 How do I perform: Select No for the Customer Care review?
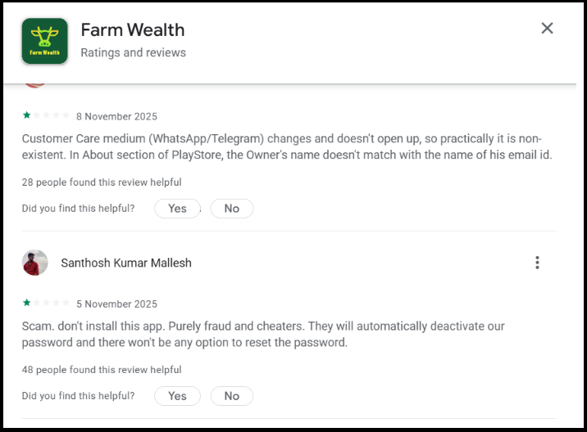coord(232,209)
